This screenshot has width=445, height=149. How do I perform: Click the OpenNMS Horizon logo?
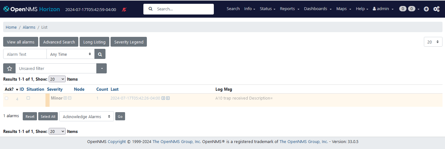click(x=32, y=9)
